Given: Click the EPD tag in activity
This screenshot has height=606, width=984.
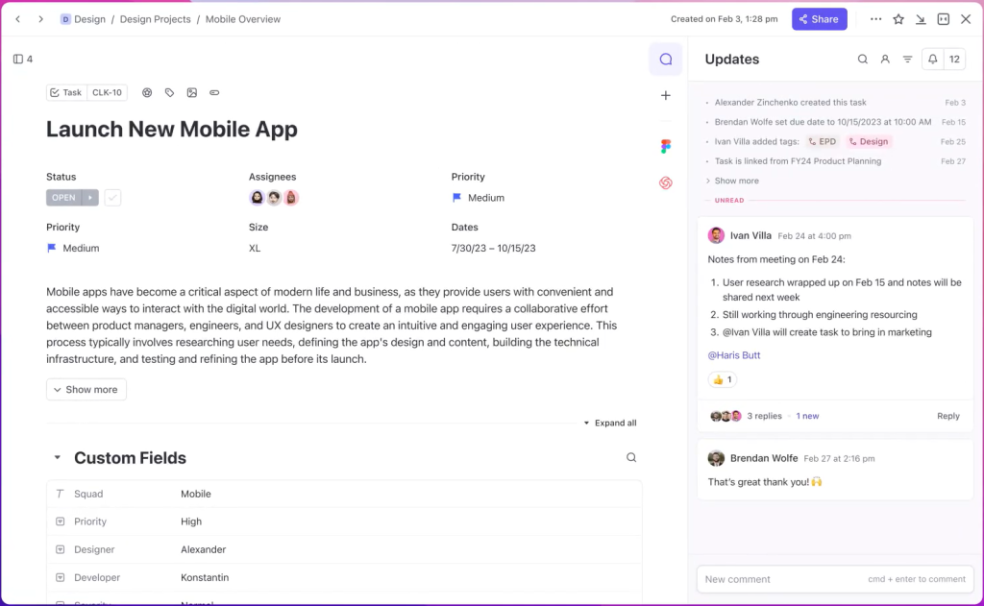Looking at the screenshot, I should pyautogui.click(x=823, y=142).
